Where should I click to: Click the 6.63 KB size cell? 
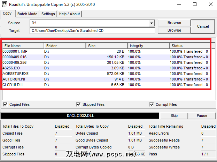coord(117,85)
